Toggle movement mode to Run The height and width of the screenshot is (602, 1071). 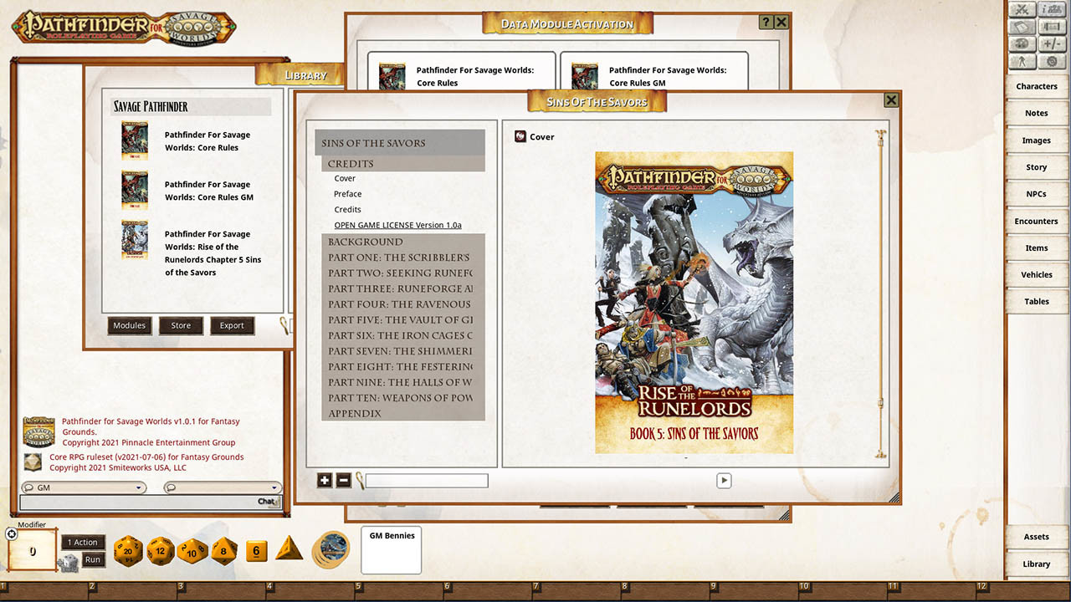click(x=95, y=559)
